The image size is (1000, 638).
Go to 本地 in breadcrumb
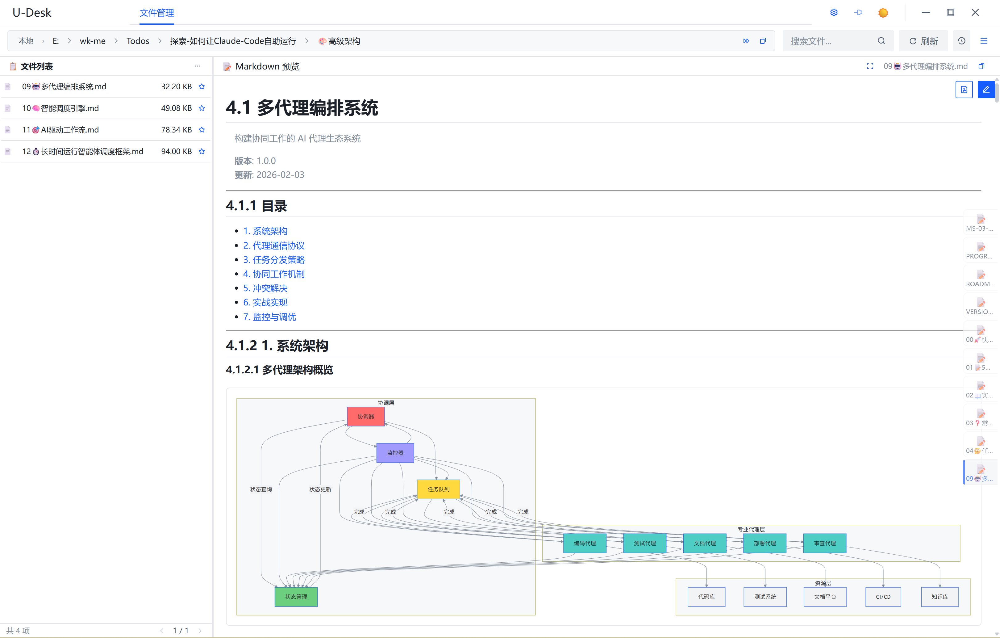[26, 41]
